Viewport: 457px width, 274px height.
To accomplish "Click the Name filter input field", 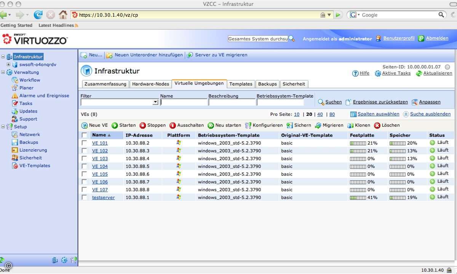I will click(x=184, y=102).
